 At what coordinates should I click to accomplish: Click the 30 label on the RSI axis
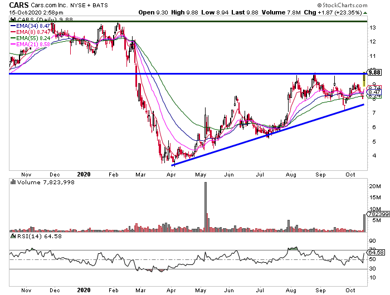(373, 269)
